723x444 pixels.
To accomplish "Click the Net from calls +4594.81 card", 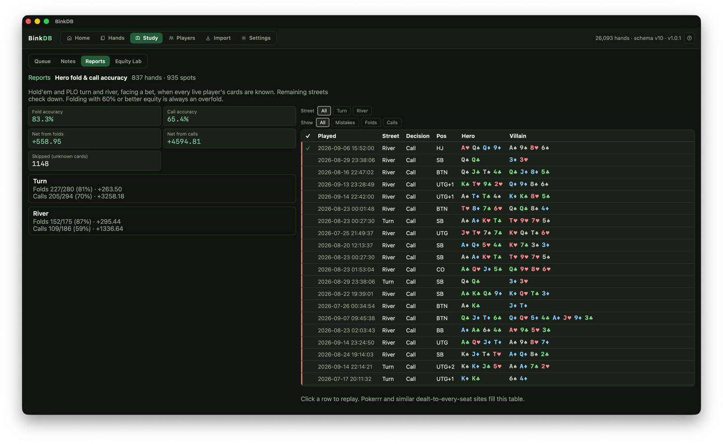I will 230,138.
